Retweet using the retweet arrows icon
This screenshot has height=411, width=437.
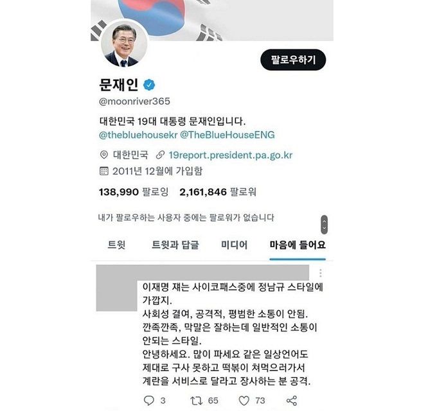[x=196, y=401]
